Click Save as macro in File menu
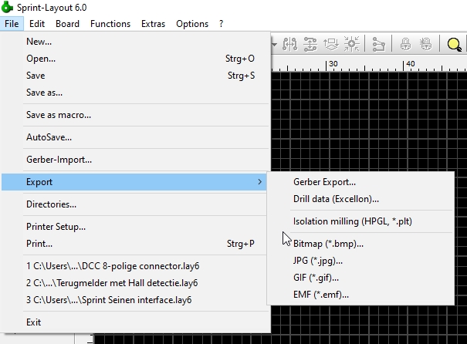 pos(59,115)
